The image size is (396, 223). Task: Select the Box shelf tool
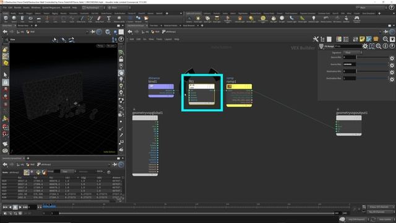6,19
